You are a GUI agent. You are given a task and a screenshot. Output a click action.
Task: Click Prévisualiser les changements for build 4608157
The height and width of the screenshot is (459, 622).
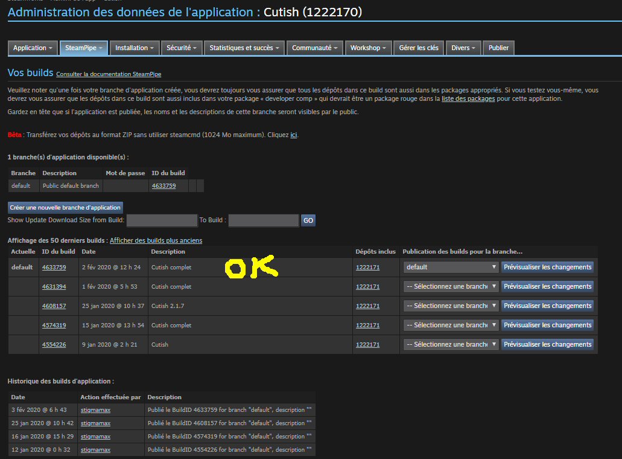pyautogui.click(x=547, y=306)
